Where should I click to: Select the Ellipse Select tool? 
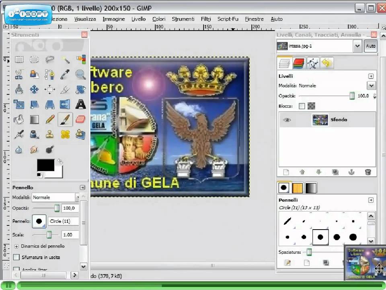click(x=34, y=60)
